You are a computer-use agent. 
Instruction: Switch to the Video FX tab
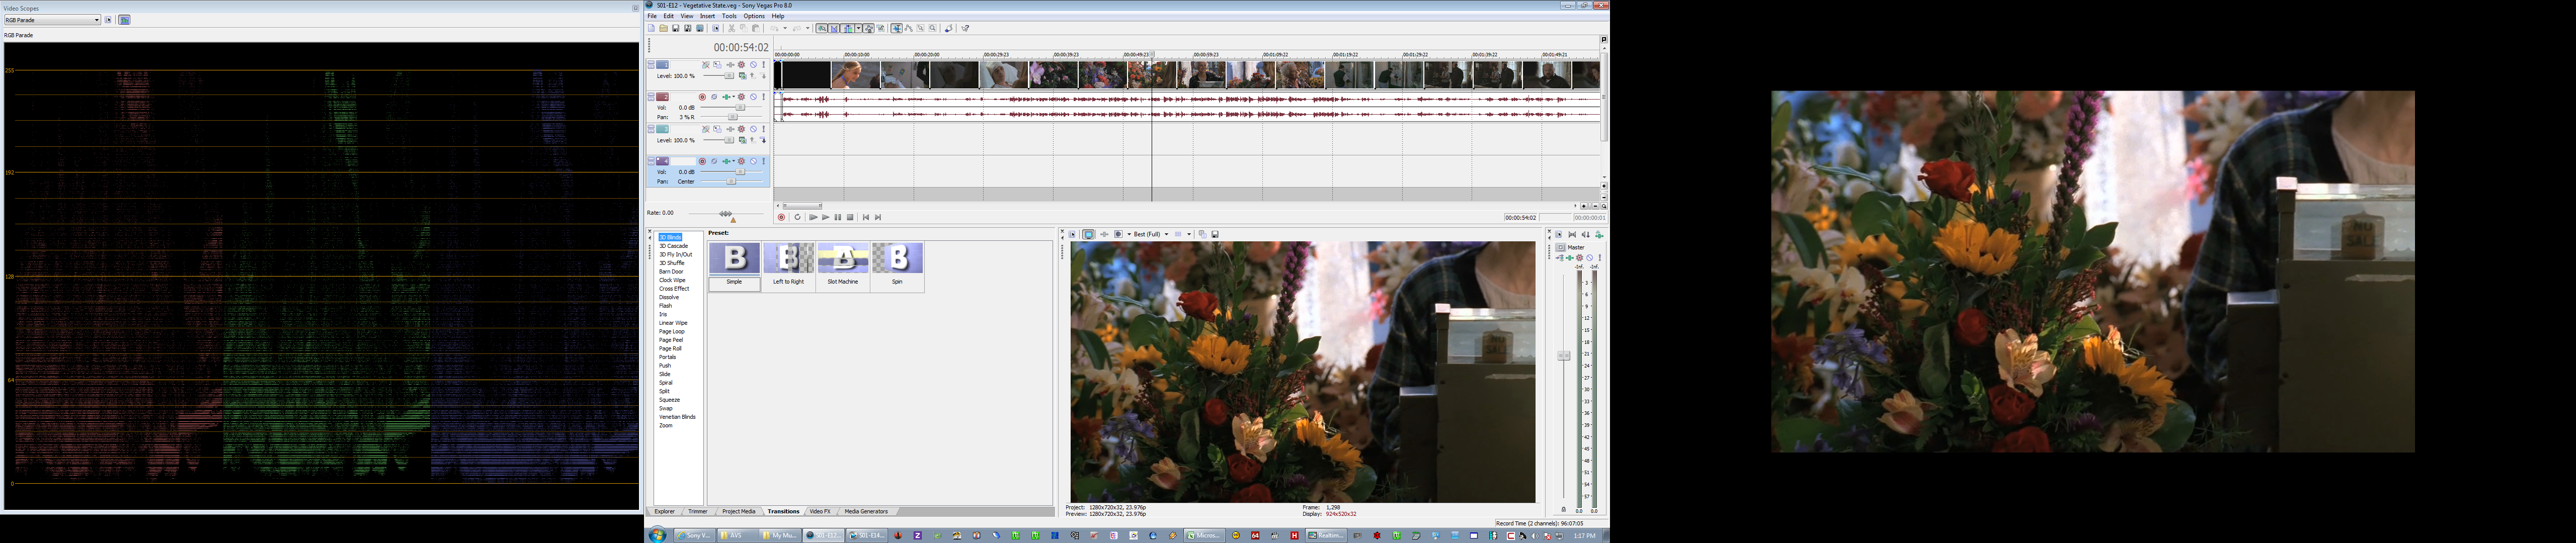point(820,511)
